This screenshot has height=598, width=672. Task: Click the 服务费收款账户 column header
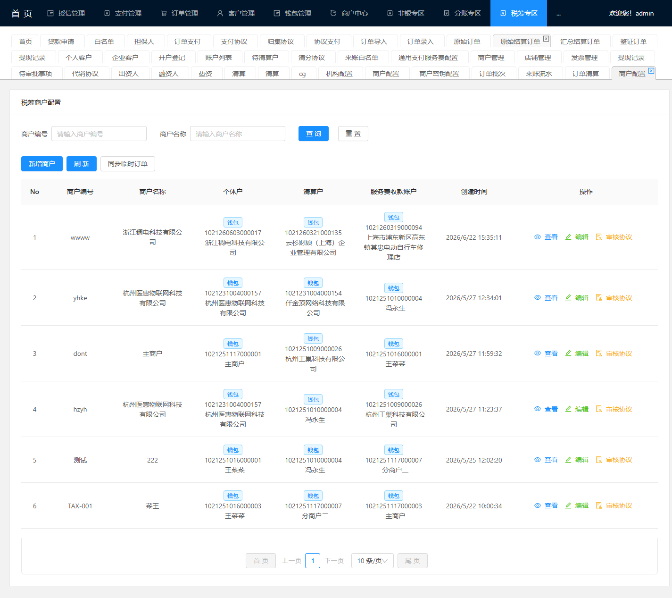point(393,192)
